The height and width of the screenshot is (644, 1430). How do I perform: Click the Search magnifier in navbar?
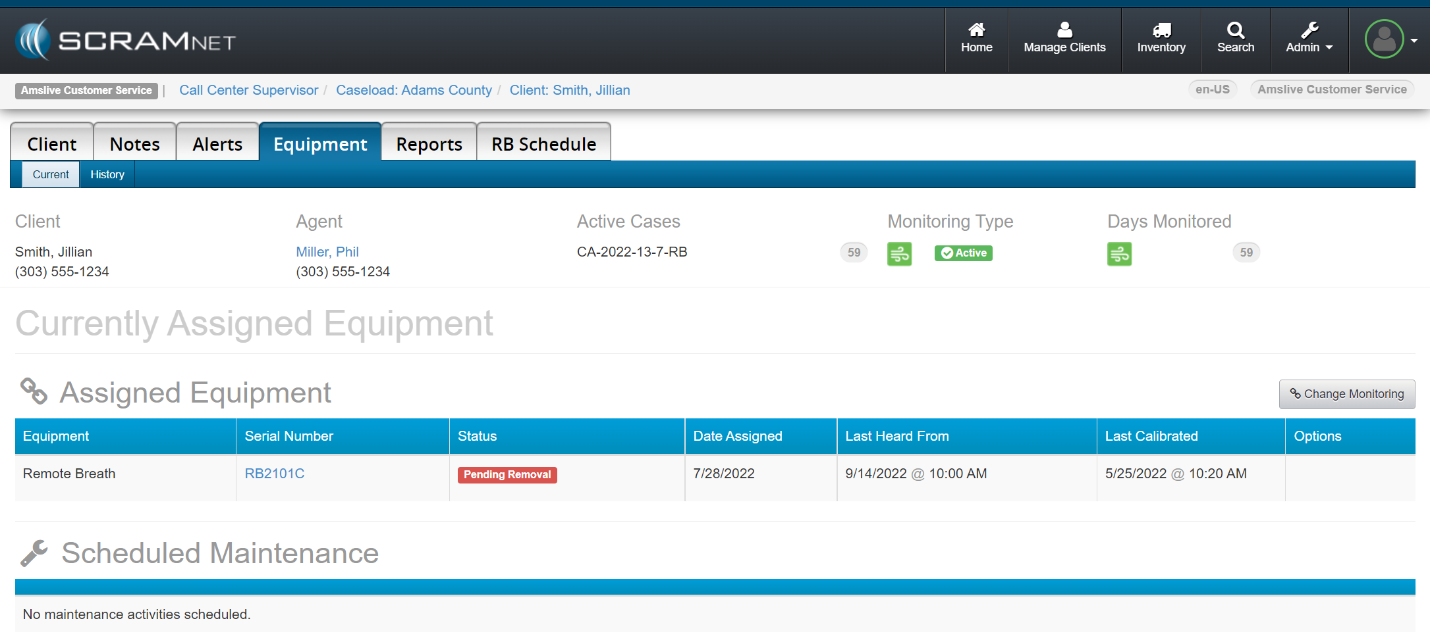(1235, 39)
